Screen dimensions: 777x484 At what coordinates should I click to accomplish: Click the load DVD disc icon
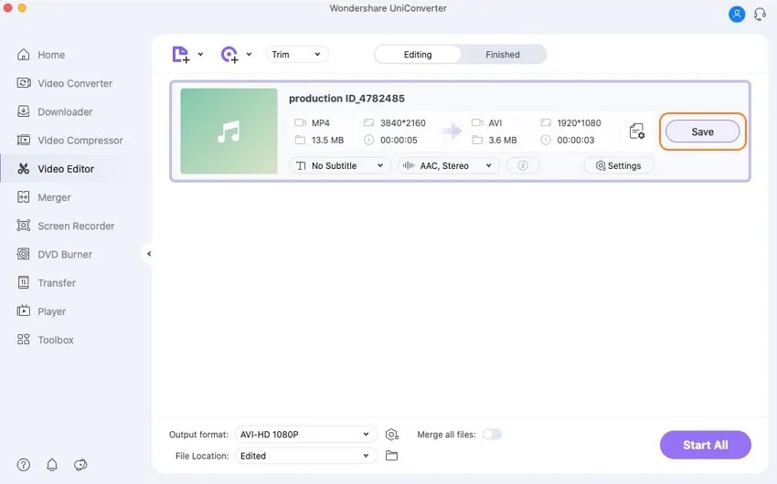pos(229,55)
